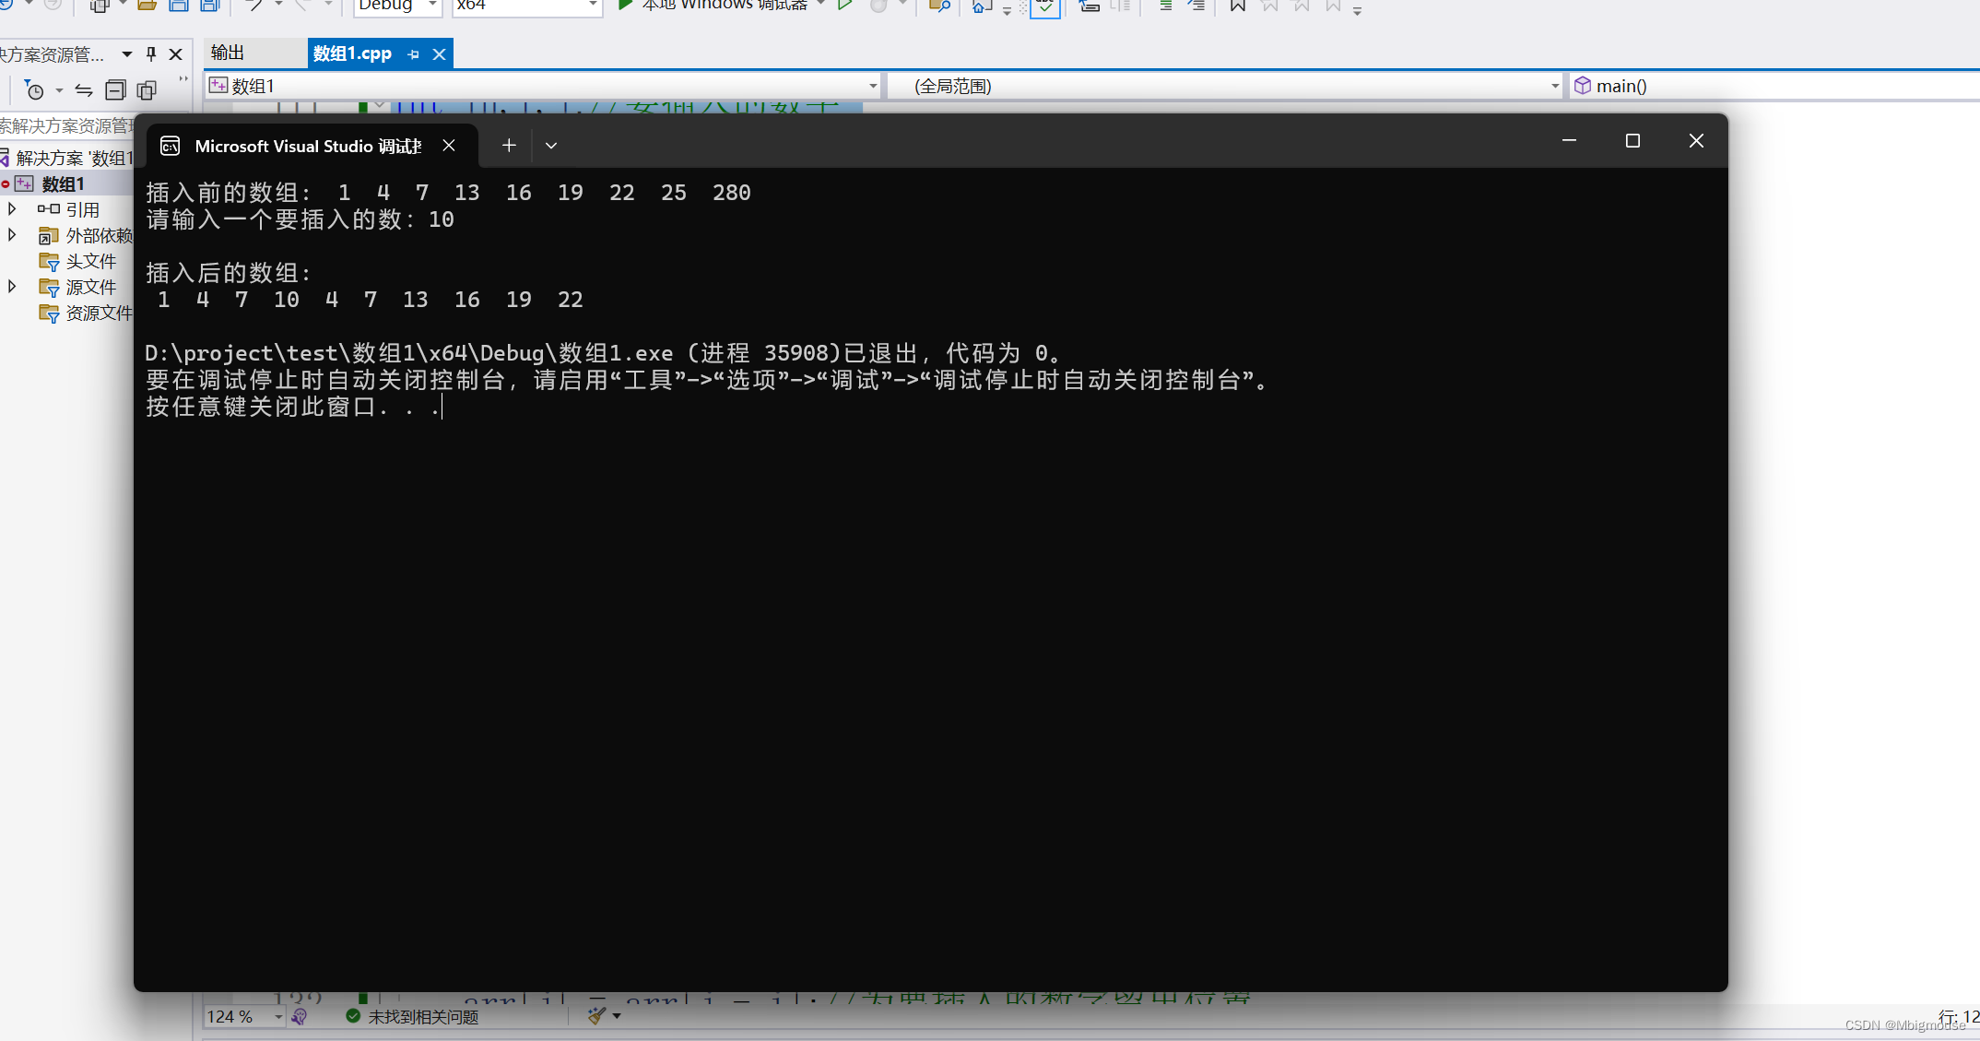Expand the 引用 tree node

(x=12, y=209)
